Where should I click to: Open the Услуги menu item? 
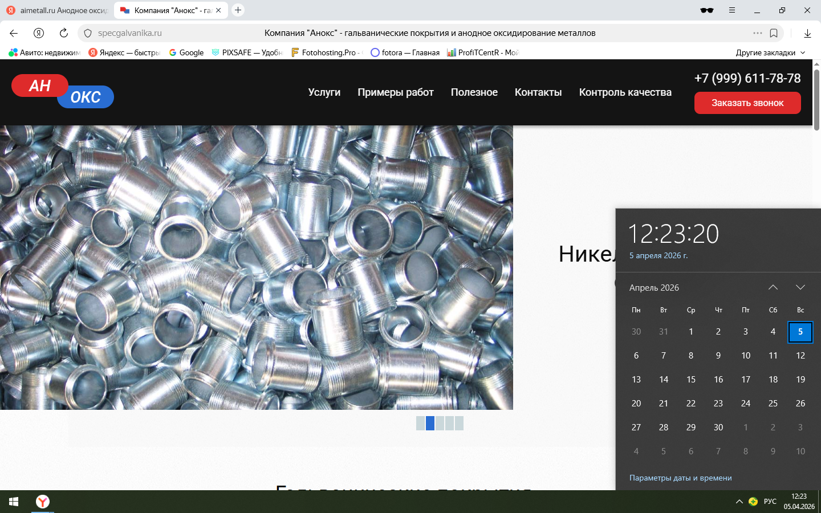[x=324, y=92]
